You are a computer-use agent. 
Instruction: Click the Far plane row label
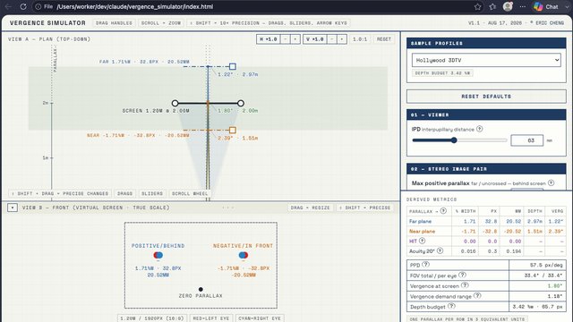click(420, 221)
